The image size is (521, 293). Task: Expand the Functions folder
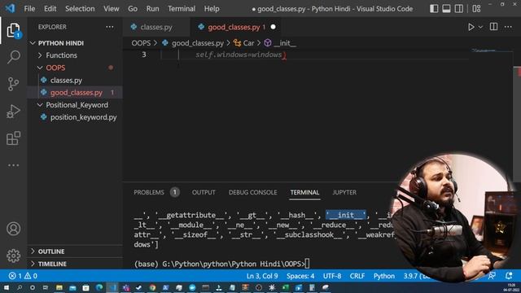[62, 55]
